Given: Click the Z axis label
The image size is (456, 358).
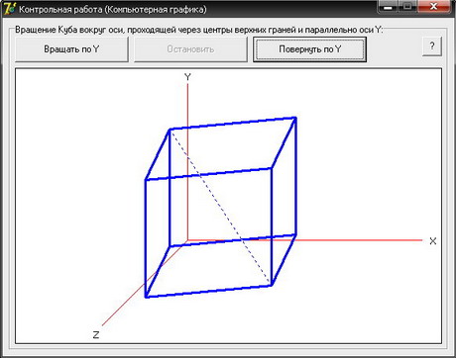Looking at the screenshot, I should pyautogui.click(x=96, y=334).
